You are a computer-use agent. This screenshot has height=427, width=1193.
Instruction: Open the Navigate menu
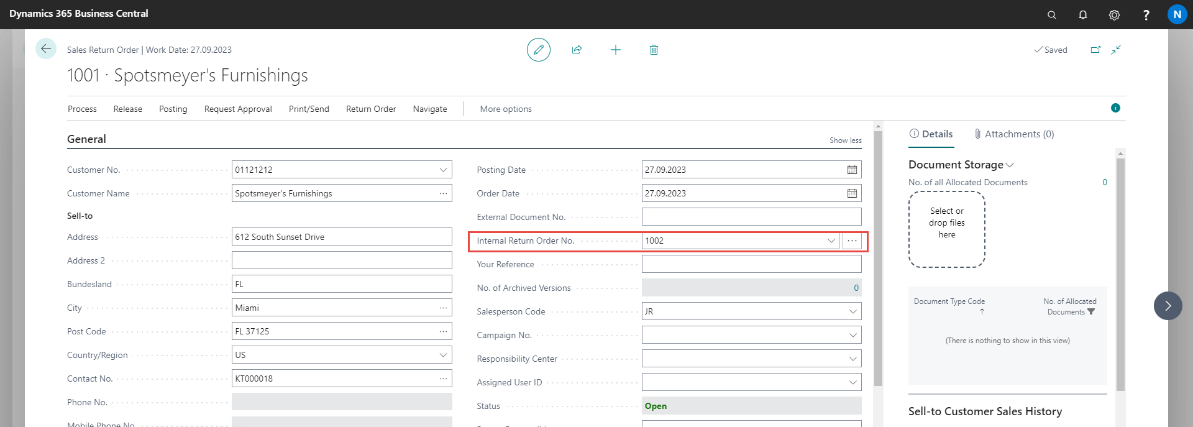430,109
